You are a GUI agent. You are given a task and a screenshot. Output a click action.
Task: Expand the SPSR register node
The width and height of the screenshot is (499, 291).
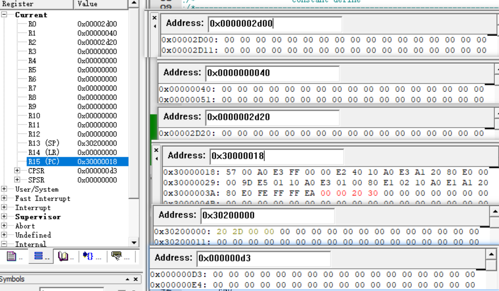click(x=17, y=180)
